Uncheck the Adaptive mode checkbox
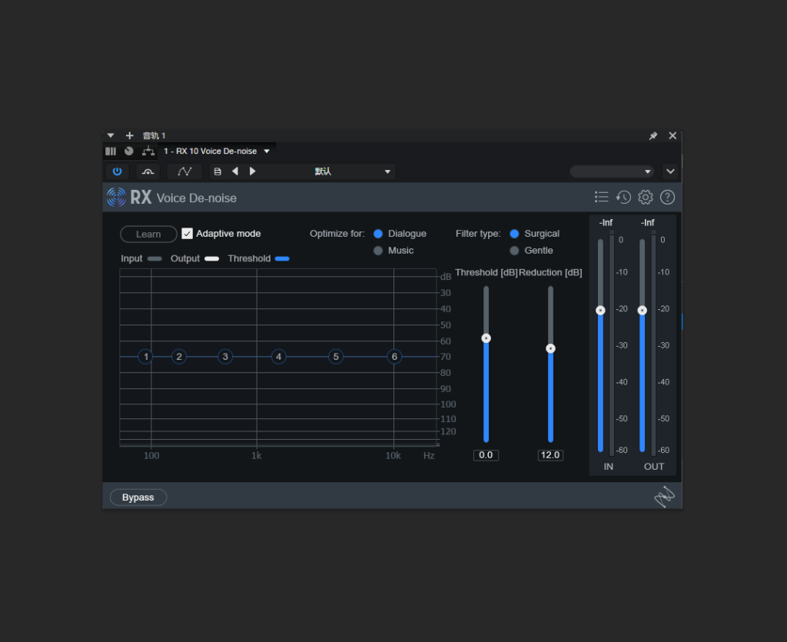 point(188,234)
